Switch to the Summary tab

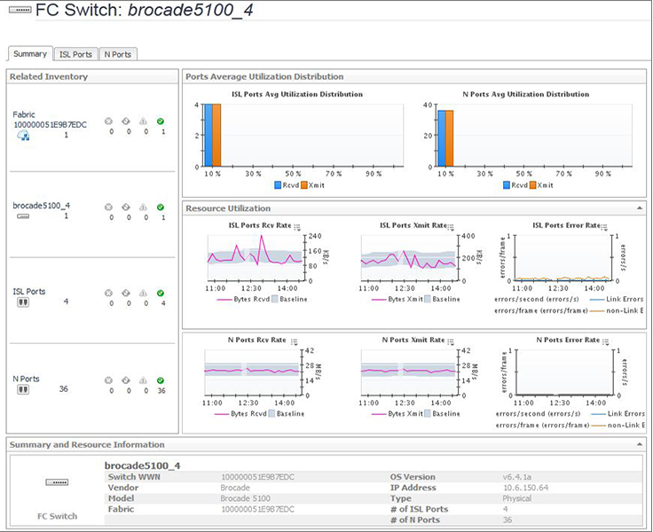click(x=30, y=54)
